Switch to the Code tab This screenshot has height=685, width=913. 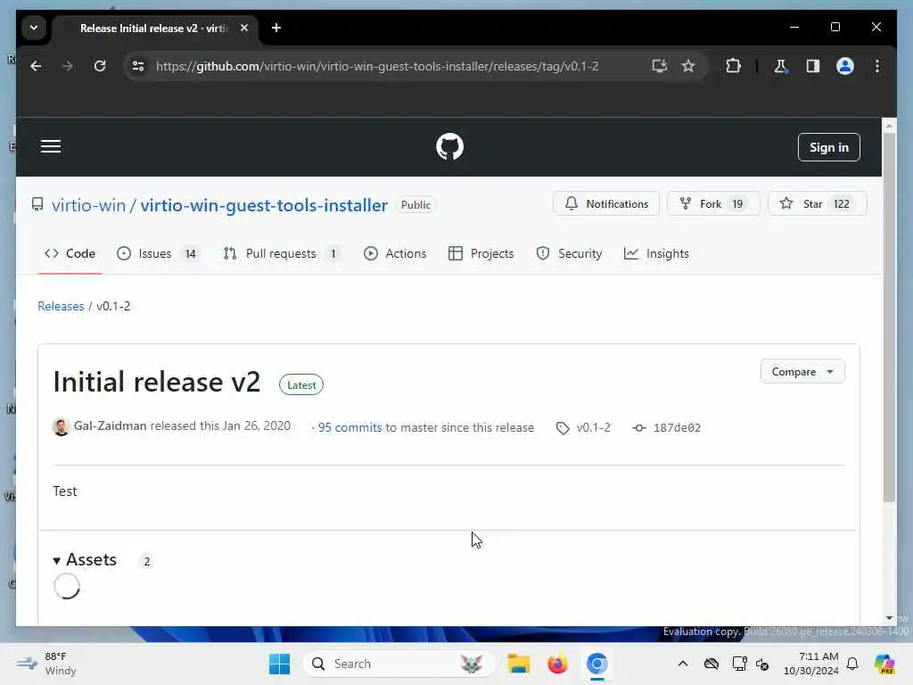click(x=70, y=253)
